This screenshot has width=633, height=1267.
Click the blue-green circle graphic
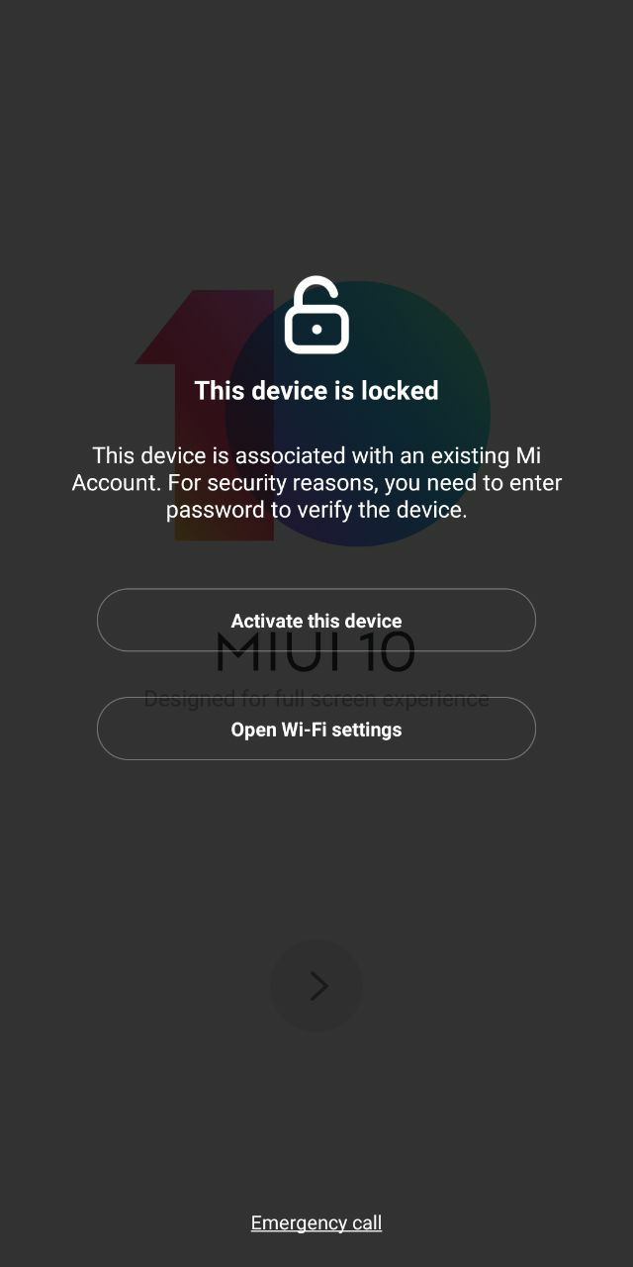[x=358, y=414]
